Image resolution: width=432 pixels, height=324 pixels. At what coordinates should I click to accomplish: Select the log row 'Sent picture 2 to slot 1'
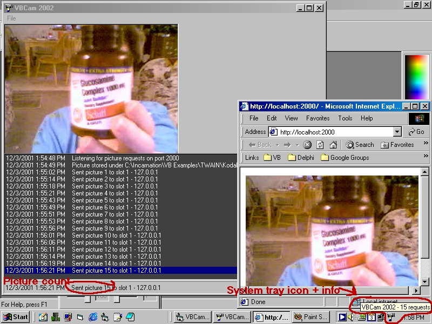(121, 179)
